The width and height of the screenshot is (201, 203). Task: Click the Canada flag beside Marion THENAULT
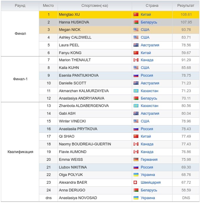coord(136,60)
